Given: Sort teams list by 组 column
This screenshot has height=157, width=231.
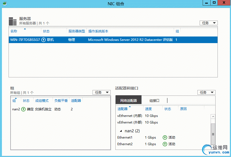Looking at the screenshot, I should [x=14, y=101].
